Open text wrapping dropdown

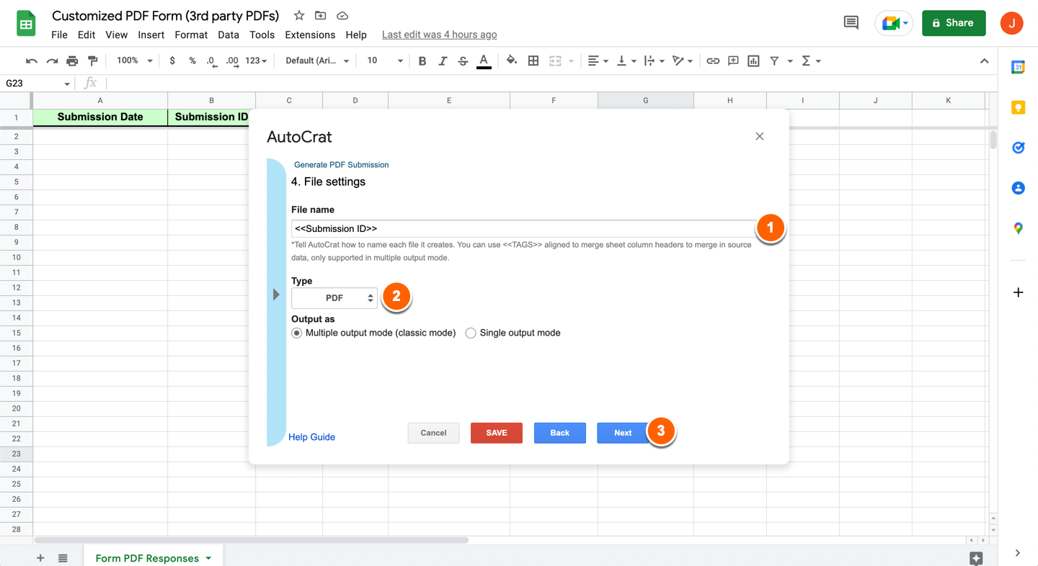coord(654,61)
